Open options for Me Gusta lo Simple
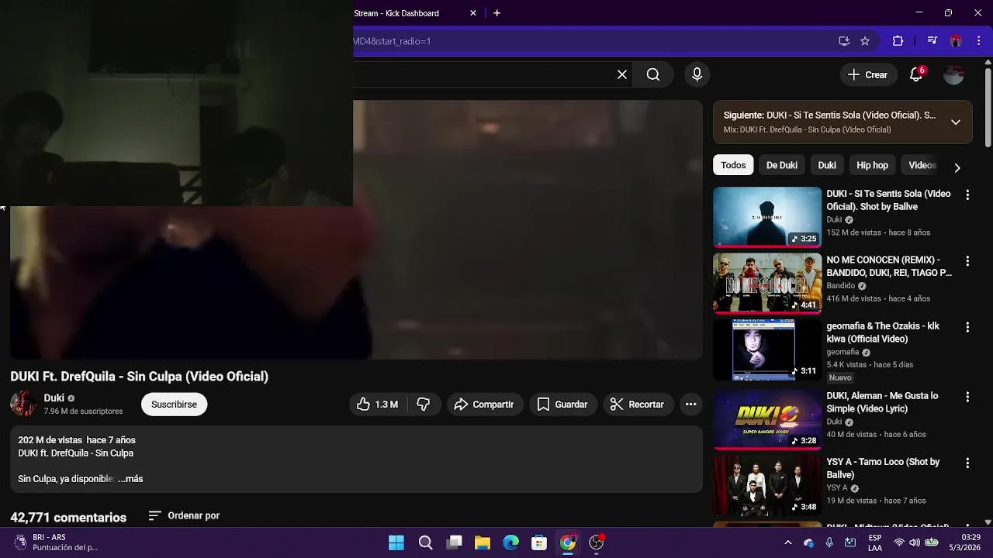The image size is (993, 558). pyautogui.click(x=967, y=397)
